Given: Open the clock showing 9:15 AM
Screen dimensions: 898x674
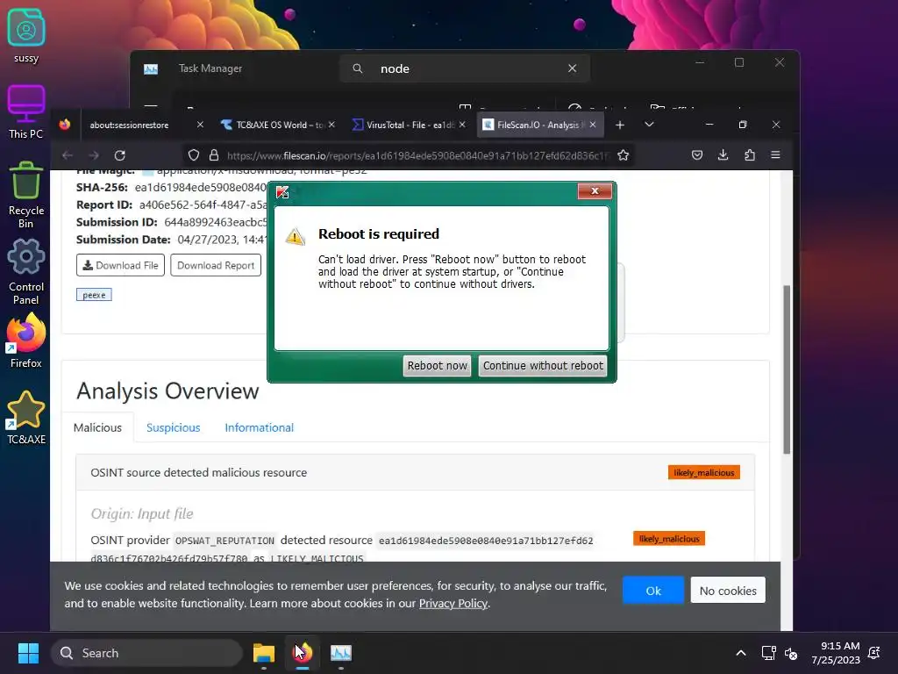Looking at the screenshot, I should click(x=836, y=653).
